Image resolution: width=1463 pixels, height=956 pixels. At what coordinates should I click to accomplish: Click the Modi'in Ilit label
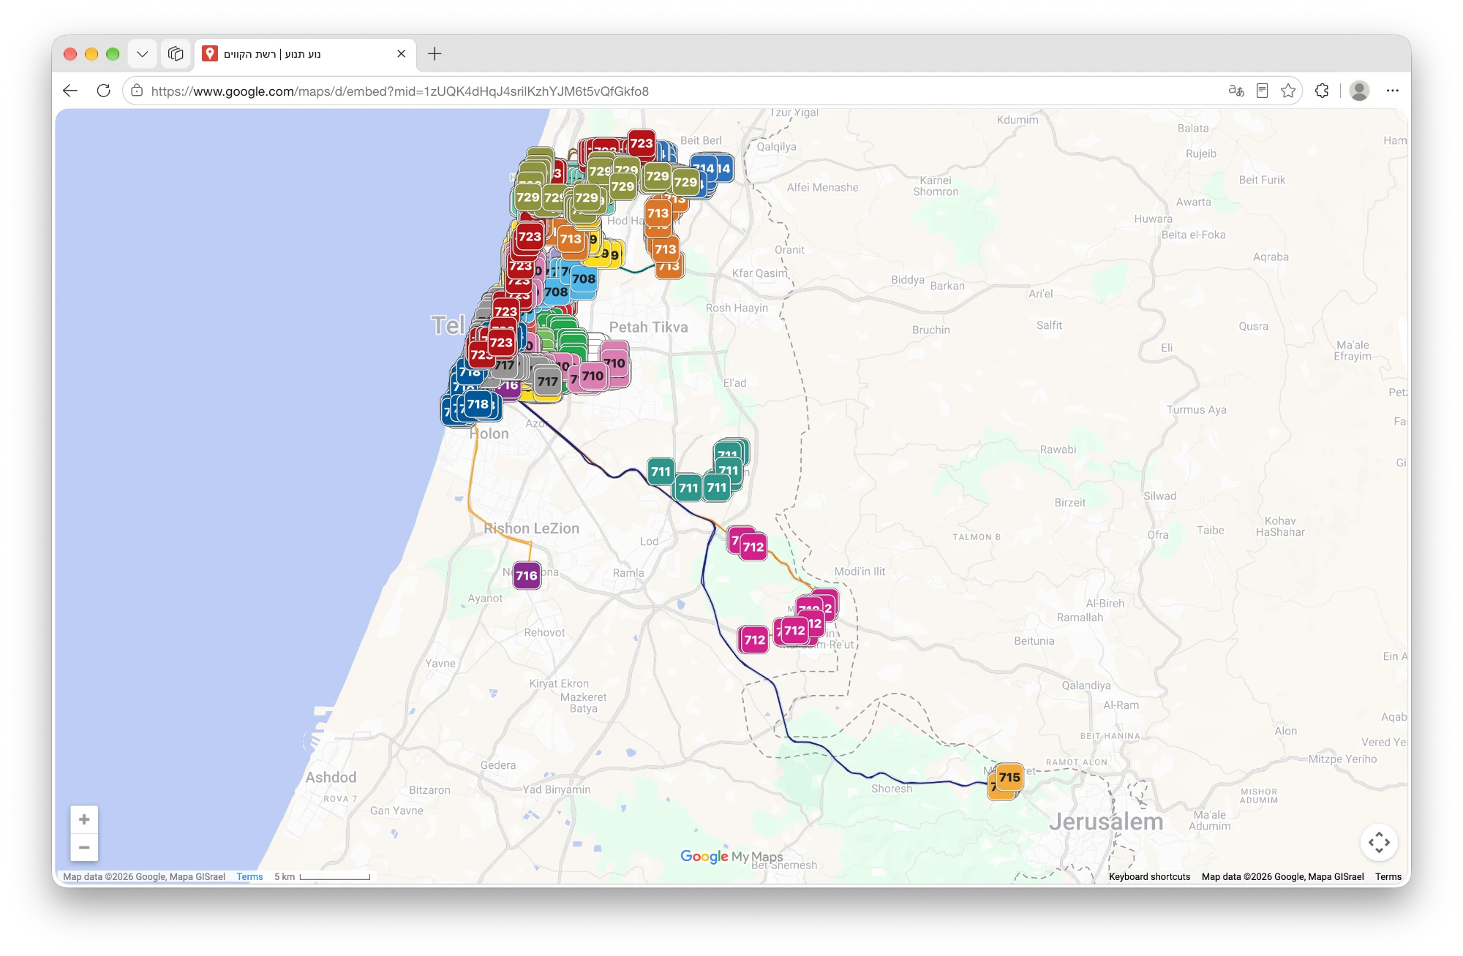860,572
